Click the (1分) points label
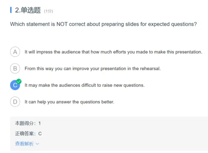Image resolution: width=208 pixels, height=153 pixels. coord(49,11)
